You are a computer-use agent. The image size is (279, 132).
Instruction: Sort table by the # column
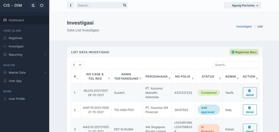[x=76, y=77]
